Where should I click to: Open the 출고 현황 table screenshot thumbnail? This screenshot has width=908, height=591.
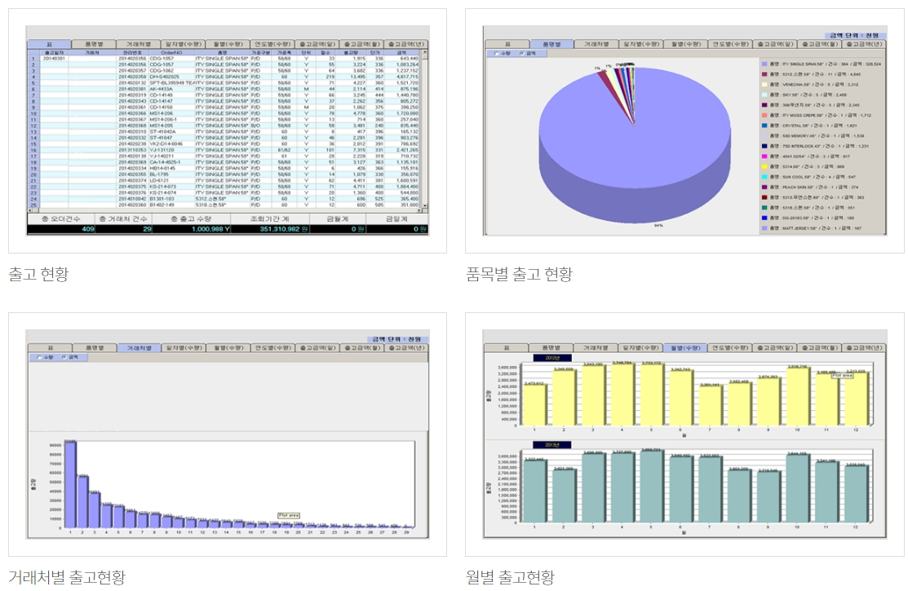tap(228, 130)
